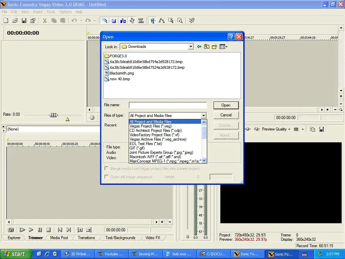The height and width of the screenshot is (259, 345).
Task: Select the Zoom edit tool icon
Action: (x=180, y=21)
